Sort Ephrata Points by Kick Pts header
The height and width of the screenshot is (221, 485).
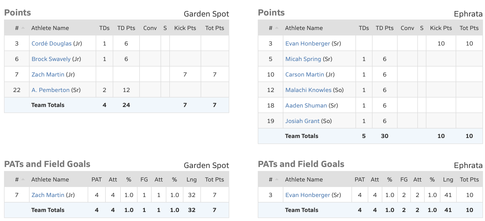coord(441,28)
